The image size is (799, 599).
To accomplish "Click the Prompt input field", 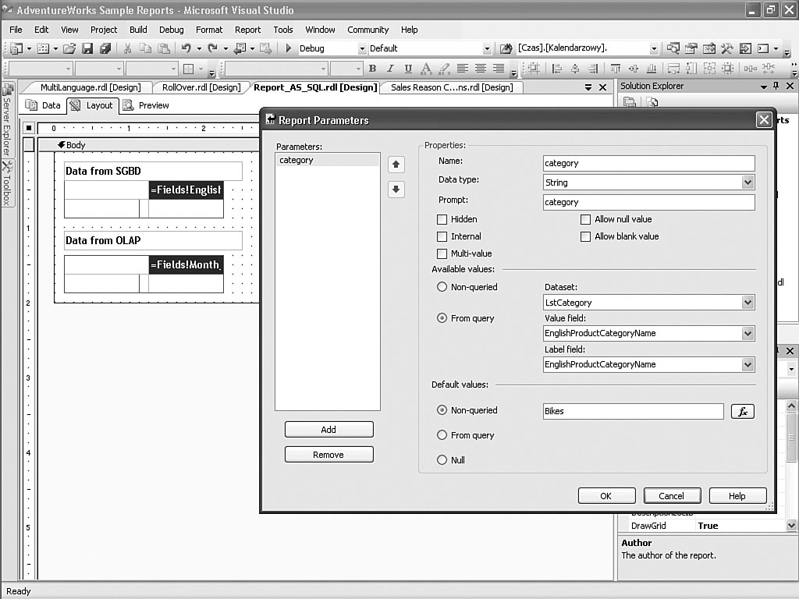I will coord(648,202).
